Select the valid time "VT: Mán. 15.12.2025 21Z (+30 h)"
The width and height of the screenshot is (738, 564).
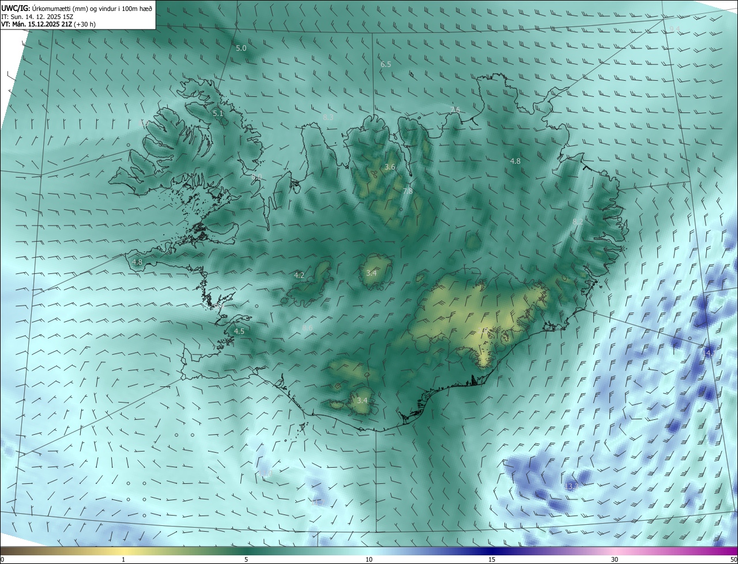(x=48, y=24)
